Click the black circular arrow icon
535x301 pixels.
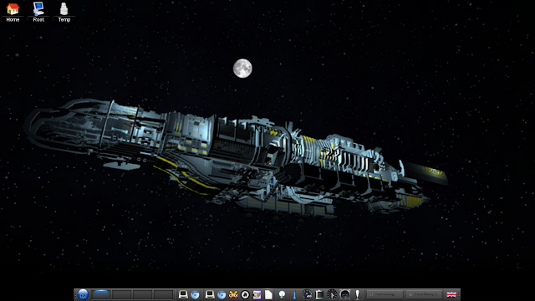pyautogui.click(x=245, y=294)
